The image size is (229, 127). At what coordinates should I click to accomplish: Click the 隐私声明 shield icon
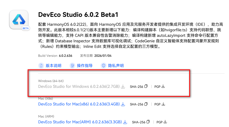(103, 65)
